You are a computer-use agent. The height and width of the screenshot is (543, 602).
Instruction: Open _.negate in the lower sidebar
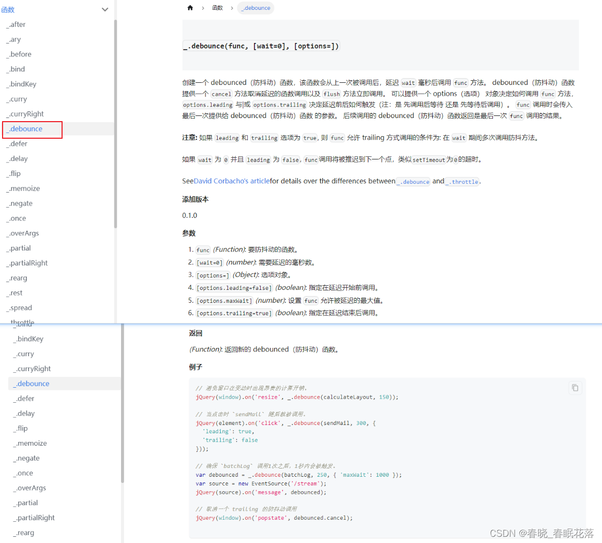pos(26,459)
